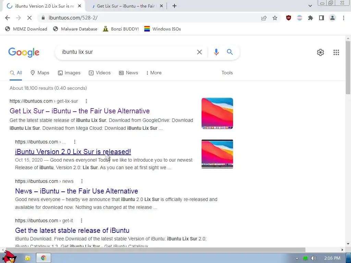Viewport: 351px width, 263px height.
Task: Open the Extensions puzzle menu
Action: [x=311, y=18]
